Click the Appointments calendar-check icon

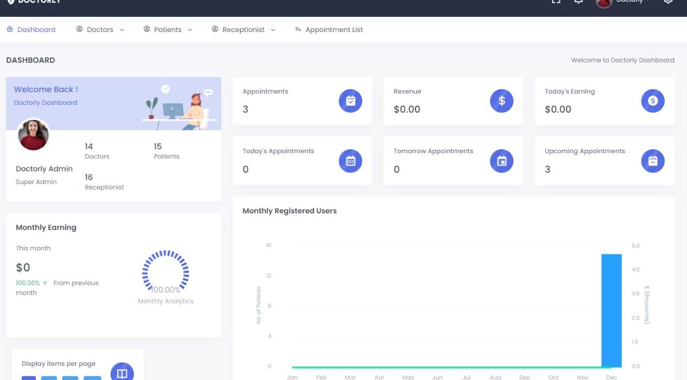pos(350,101)
